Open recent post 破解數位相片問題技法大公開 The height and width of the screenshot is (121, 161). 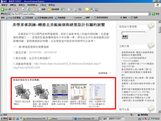(136, 98)
